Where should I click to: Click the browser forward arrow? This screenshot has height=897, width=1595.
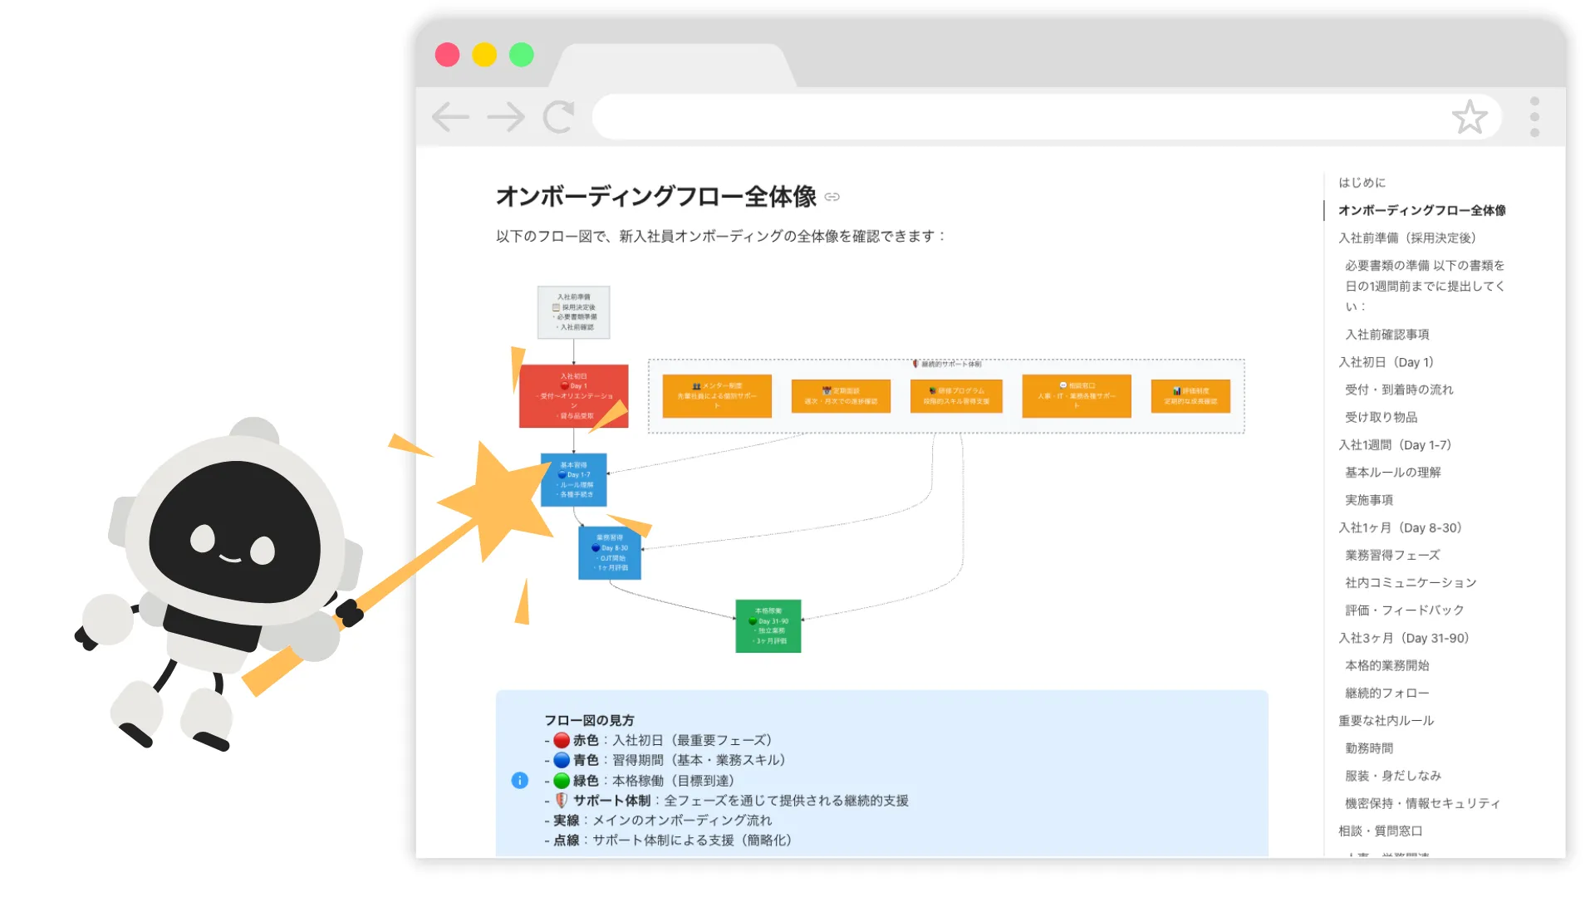pos(506,117)
